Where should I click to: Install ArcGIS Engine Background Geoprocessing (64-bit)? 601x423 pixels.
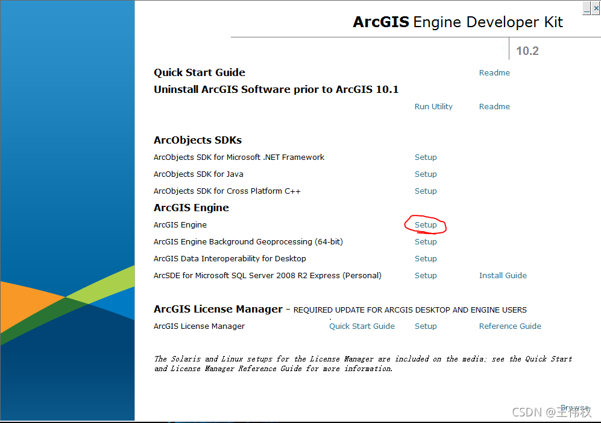[426, 242]
